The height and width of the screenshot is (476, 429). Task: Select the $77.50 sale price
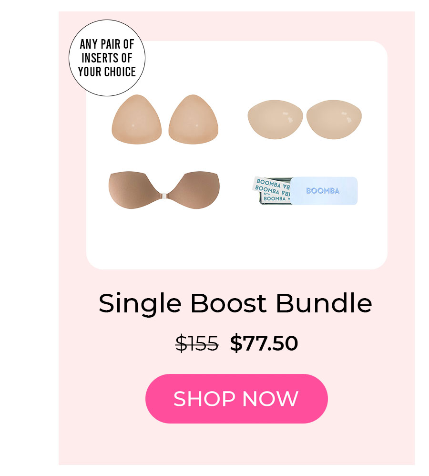(x=264, y=343)
